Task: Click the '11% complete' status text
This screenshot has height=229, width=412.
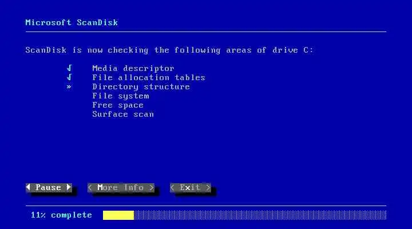Action: (x=61, y=215)
